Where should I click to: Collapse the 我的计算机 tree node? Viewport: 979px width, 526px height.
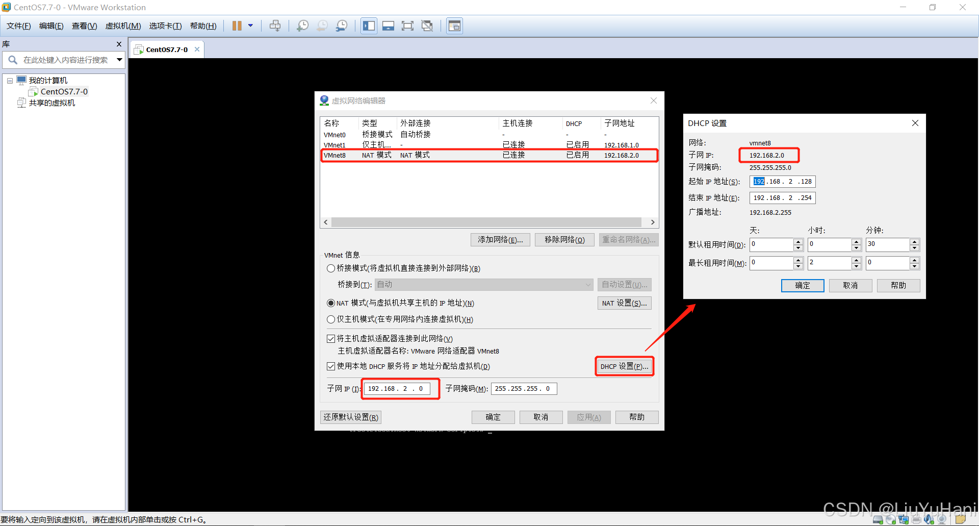pos(10,81)
